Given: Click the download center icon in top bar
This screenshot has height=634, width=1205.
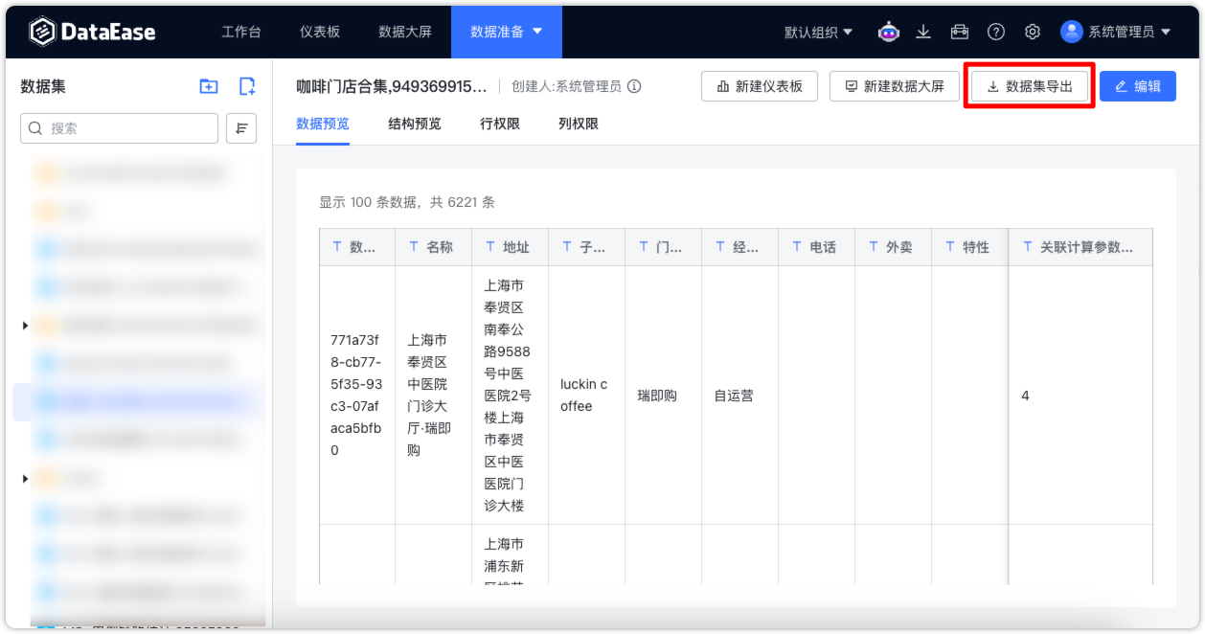Looking at the screenshot, I should click(x=923, y=32).
